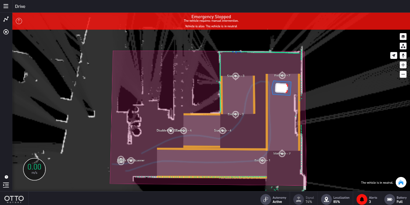Toggle the compass orientation button

(403, 55)
